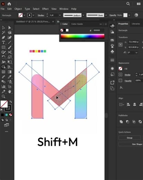Click the fx effects button
Screen dimensions: 143x180
click(x=121, y=88)
